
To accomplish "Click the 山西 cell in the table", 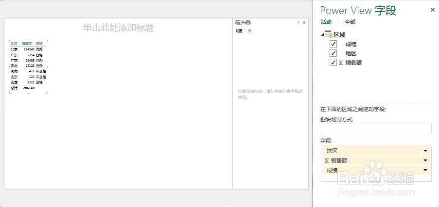I will coord(14,82).
